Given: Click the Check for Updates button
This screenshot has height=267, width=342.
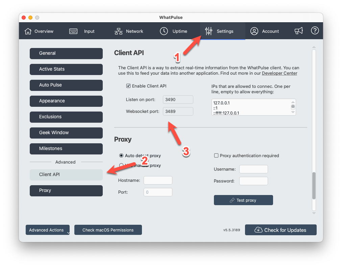Looking at the screenshot, I should coord(281,230).
